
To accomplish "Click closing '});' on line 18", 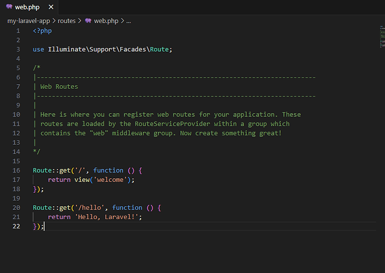I will coord(38,189).
